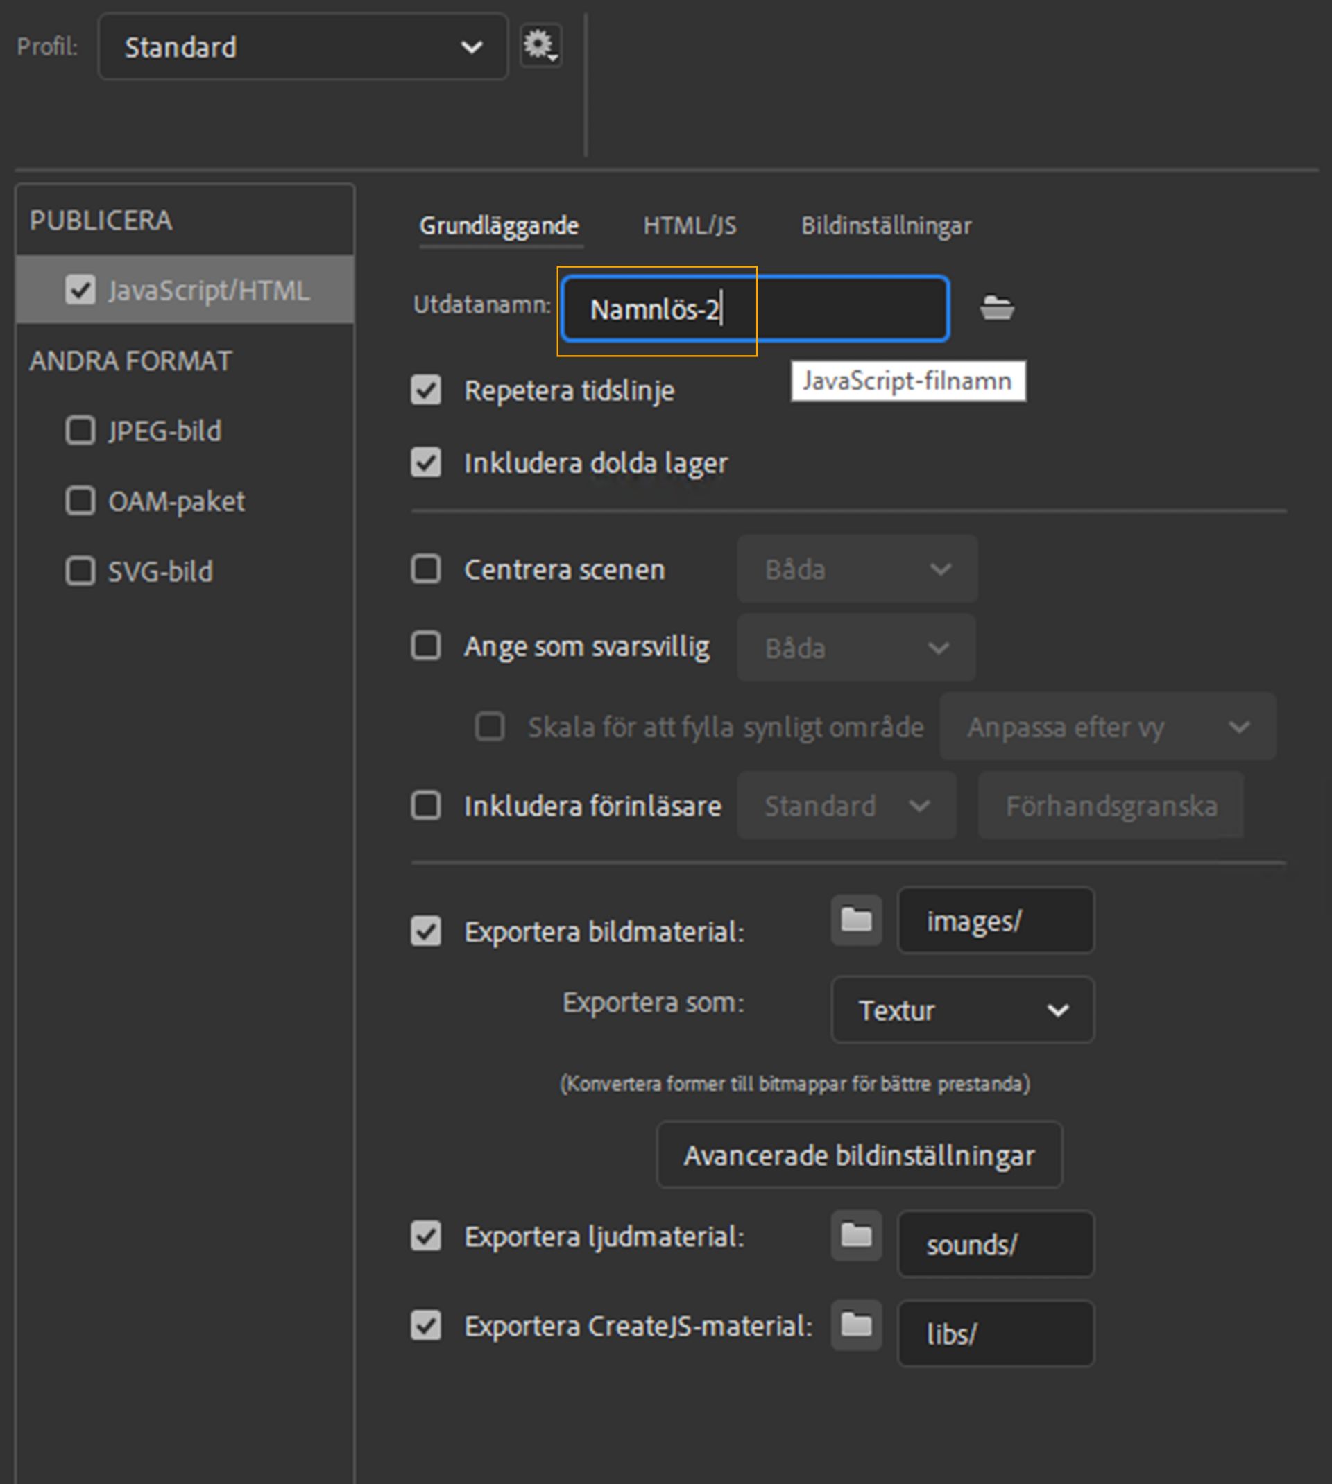Open the Profil Standard dropdown
Screen dimensions: 1332x1484
302,47
